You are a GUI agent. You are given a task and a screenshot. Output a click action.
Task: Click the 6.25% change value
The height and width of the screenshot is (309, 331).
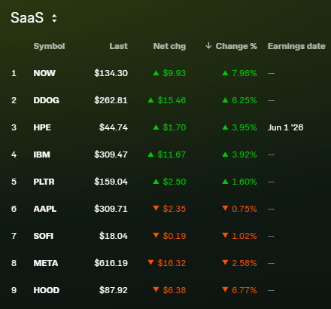[244, 100]
